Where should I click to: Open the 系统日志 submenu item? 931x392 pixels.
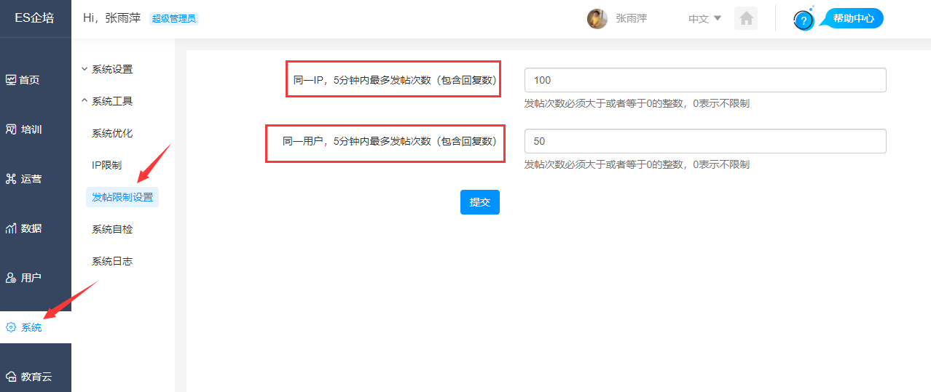pos(112,261)
